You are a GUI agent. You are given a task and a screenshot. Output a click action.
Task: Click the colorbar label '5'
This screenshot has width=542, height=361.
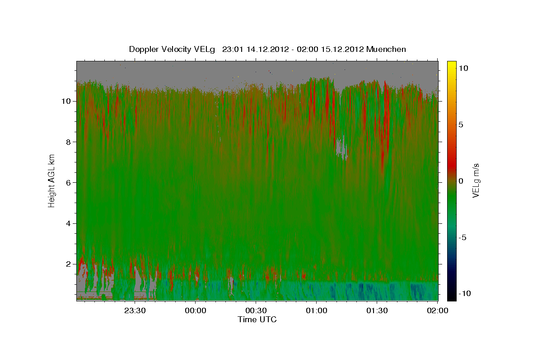pyautogui.click(x=461, y=125)
